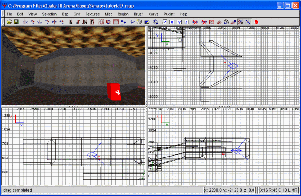Image resolution: width=301 pixels, height=196 pixels.
Task: Open the File menu
Action: [9, 14]
